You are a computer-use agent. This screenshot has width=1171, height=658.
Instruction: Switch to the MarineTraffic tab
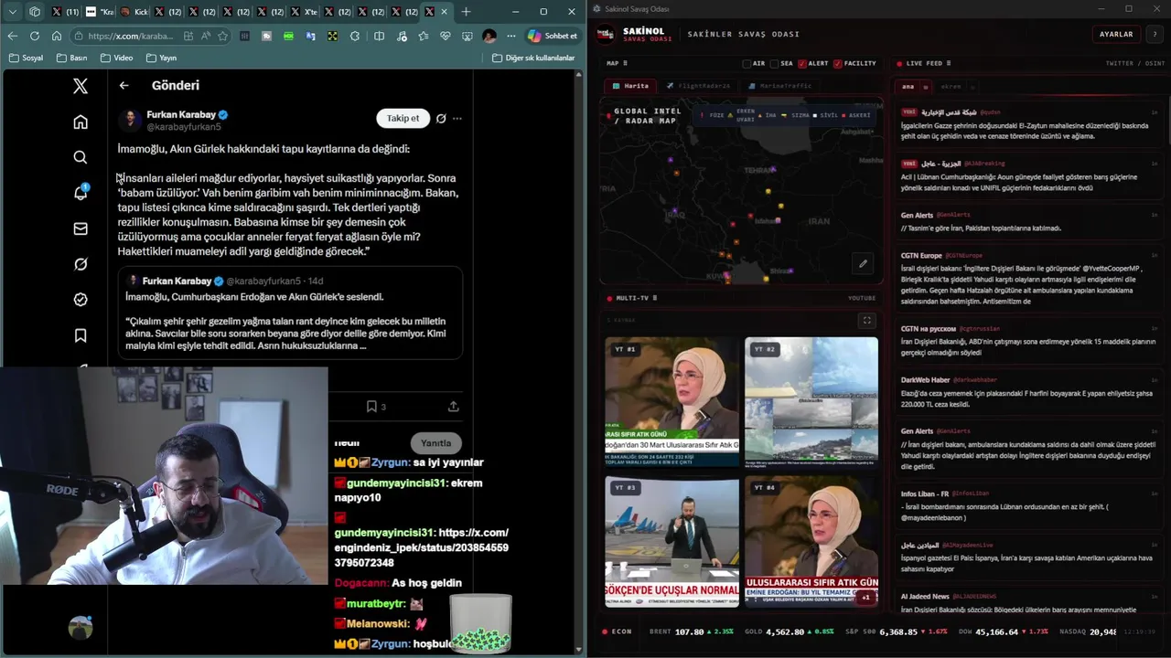[x=779, y=86]
